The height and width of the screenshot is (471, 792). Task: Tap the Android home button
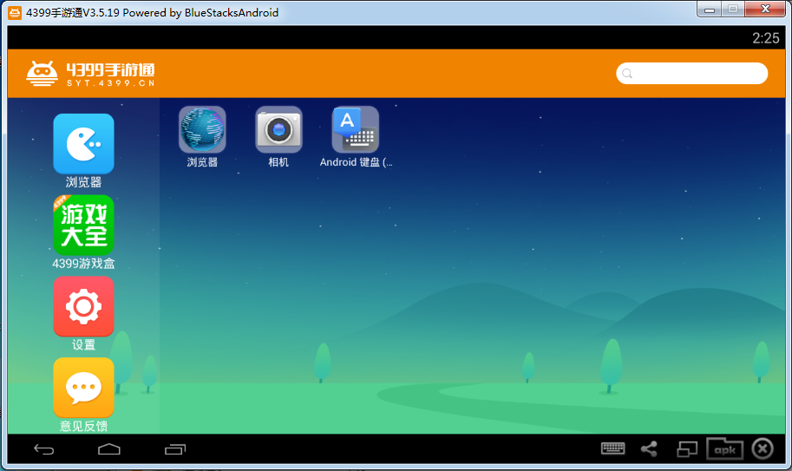[x=109, y=448]
